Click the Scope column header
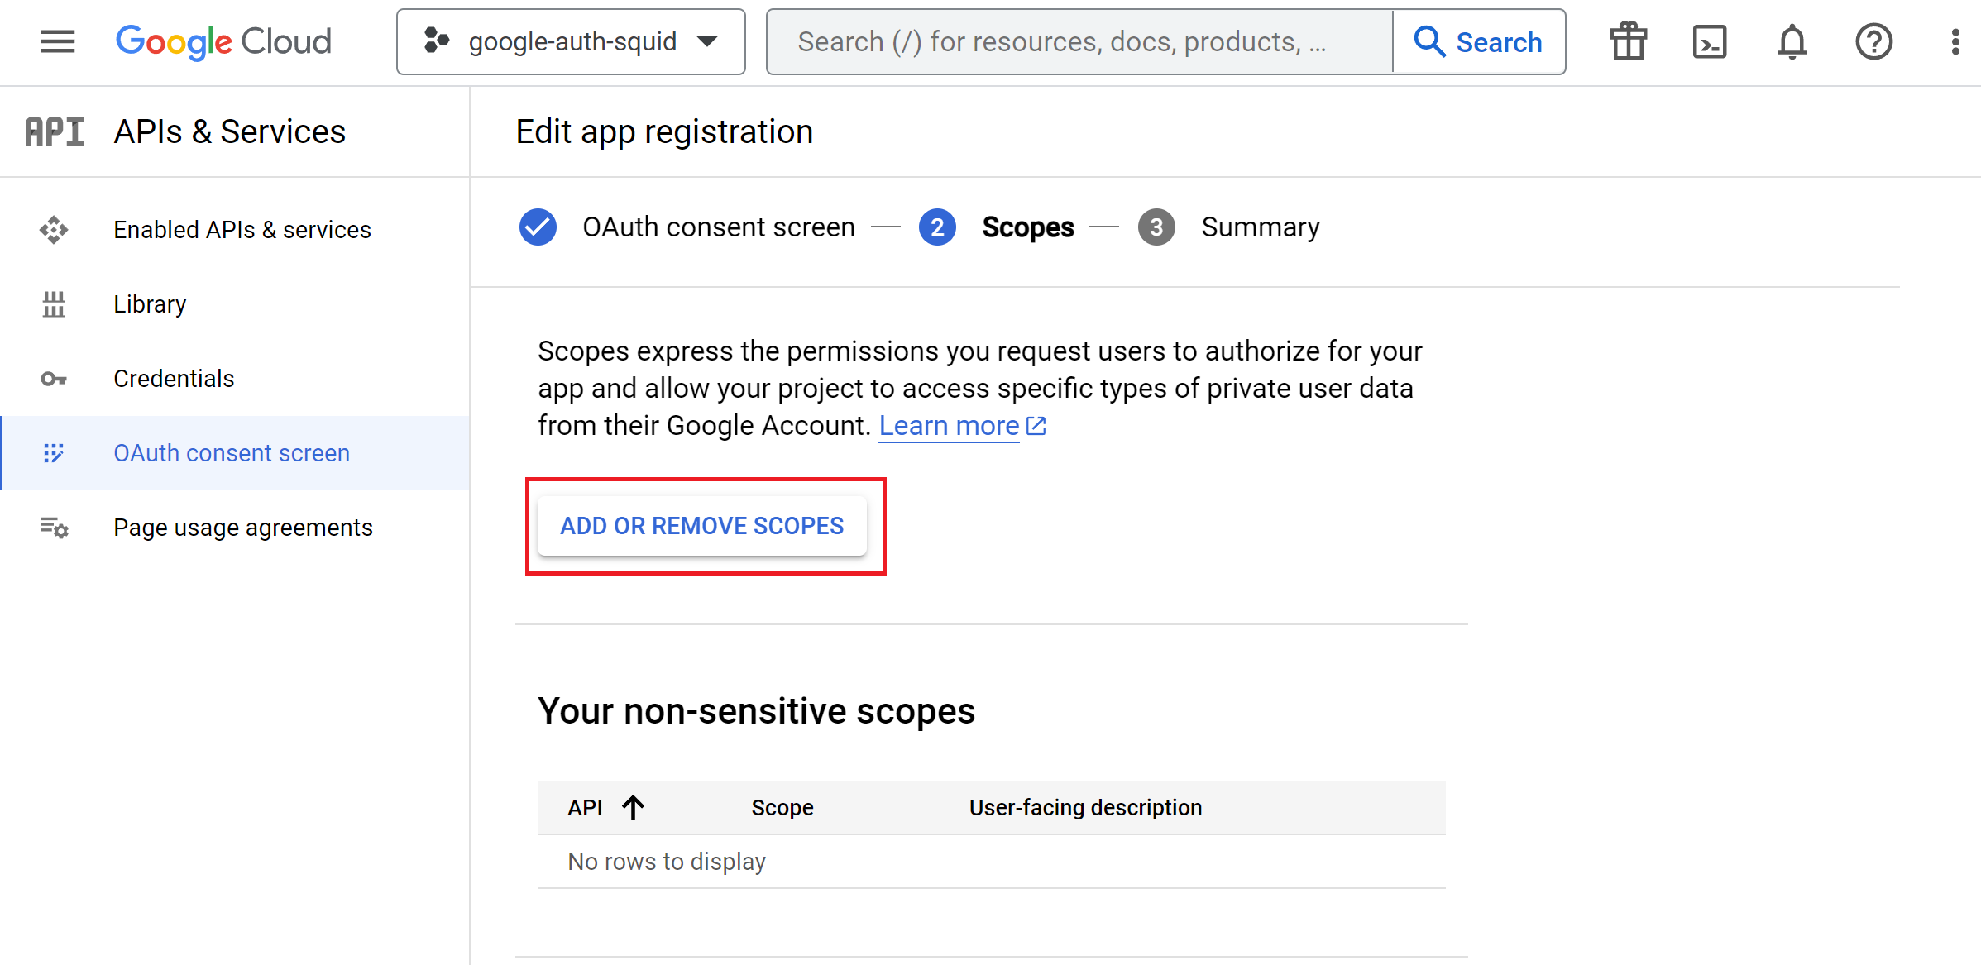 782,807
